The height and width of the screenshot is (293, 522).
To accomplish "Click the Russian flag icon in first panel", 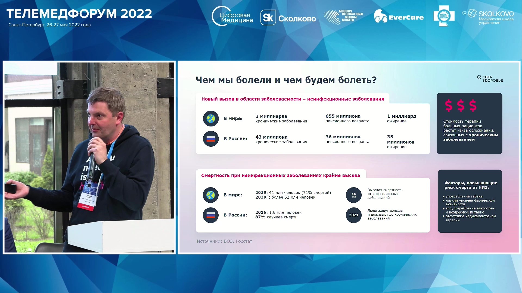I will [x=211, y=139].
